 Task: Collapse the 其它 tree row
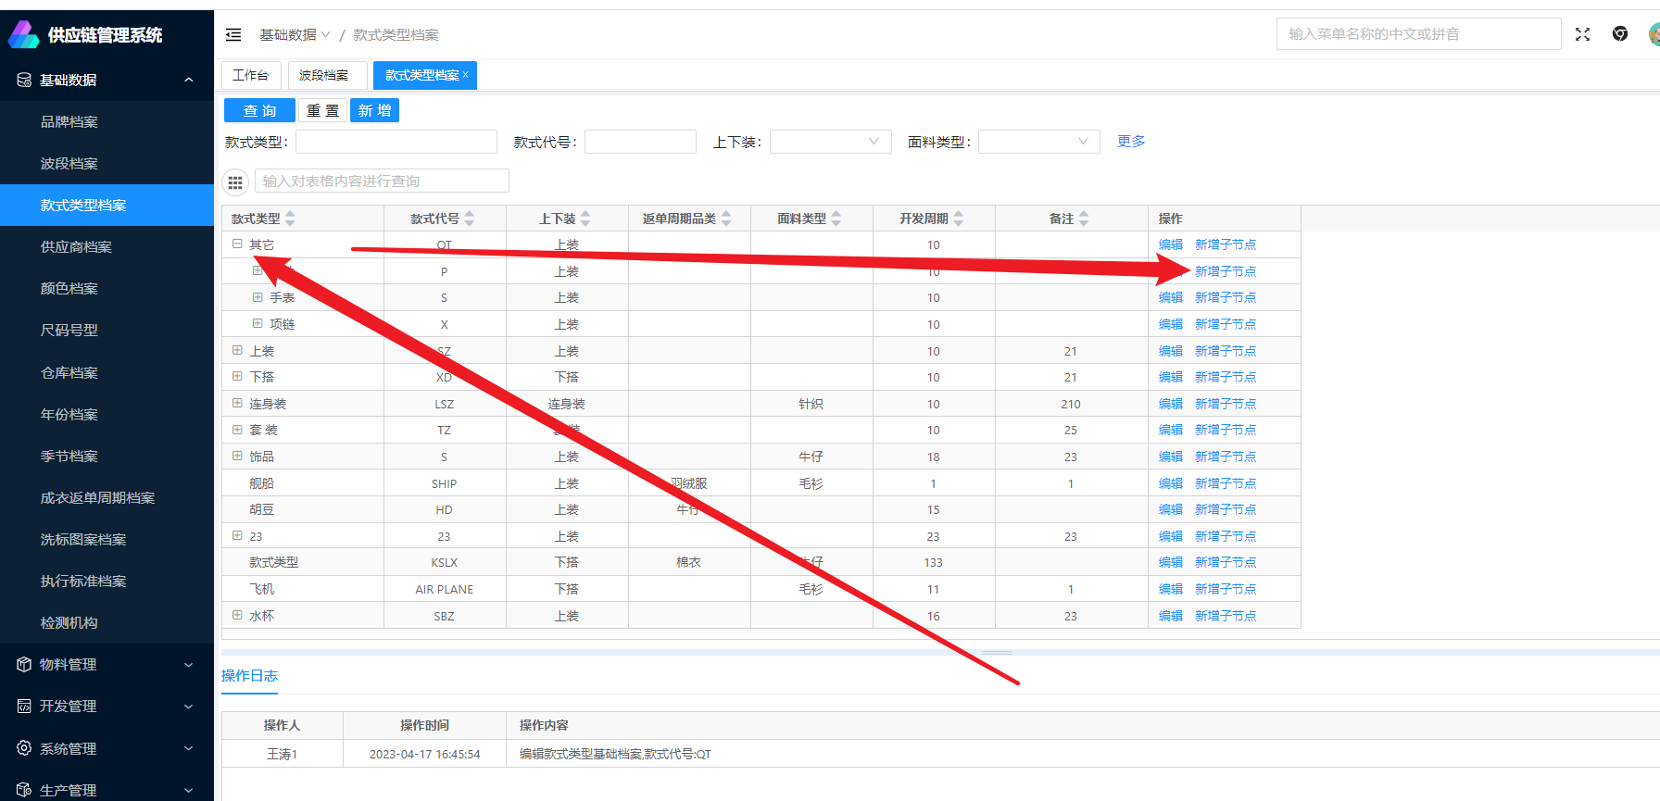click(x=237, y=244)
